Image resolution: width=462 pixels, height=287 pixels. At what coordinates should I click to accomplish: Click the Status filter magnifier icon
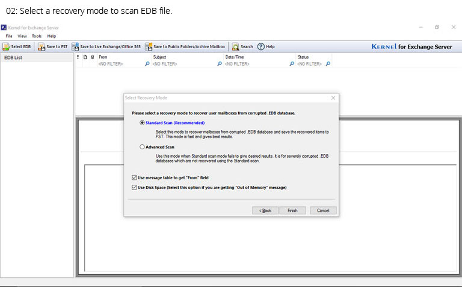coord(328,64)
